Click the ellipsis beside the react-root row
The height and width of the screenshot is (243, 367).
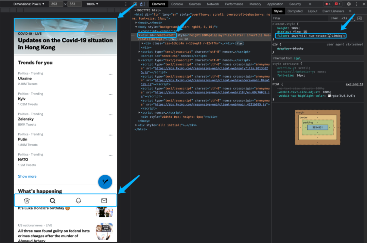tap(133, 35)
